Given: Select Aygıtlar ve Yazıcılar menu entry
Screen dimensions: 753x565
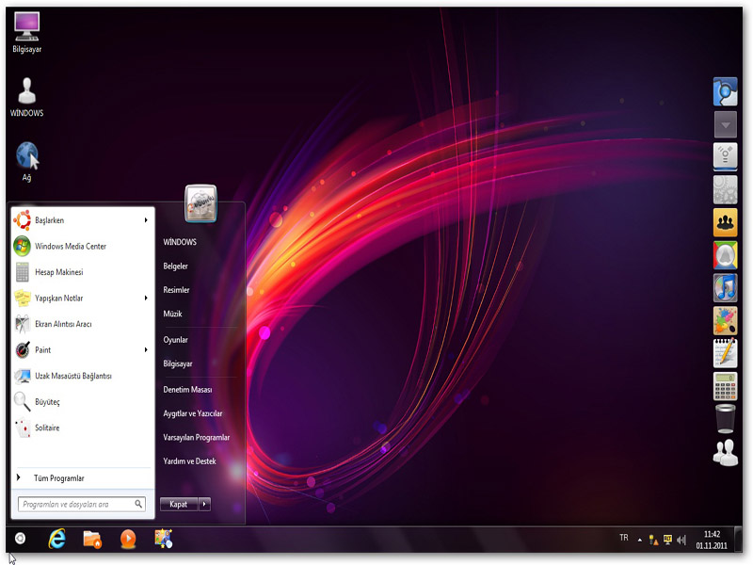Looking at the screenshot, I should pos(192,413).
